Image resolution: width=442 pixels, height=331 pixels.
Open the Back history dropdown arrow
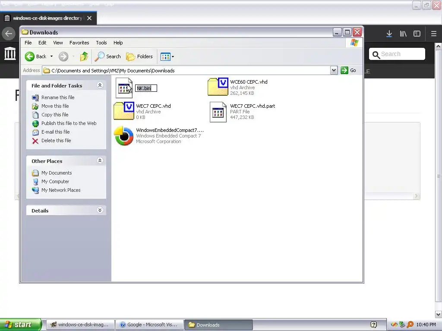[x=52, y=56]
